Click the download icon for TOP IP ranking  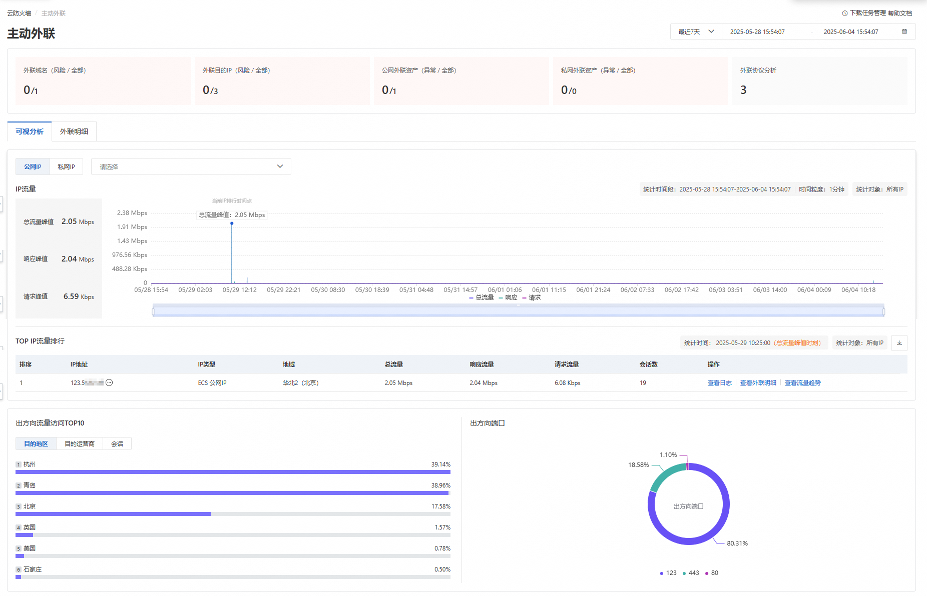[899, 343]
